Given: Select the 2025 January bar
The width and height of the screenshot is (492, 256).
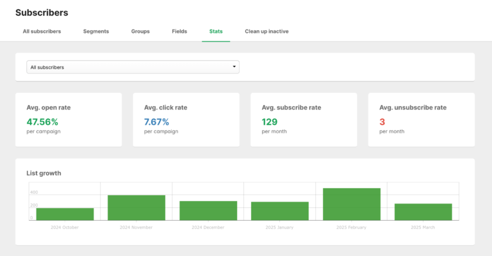Looking at the screenshot, I should point(280,211).
